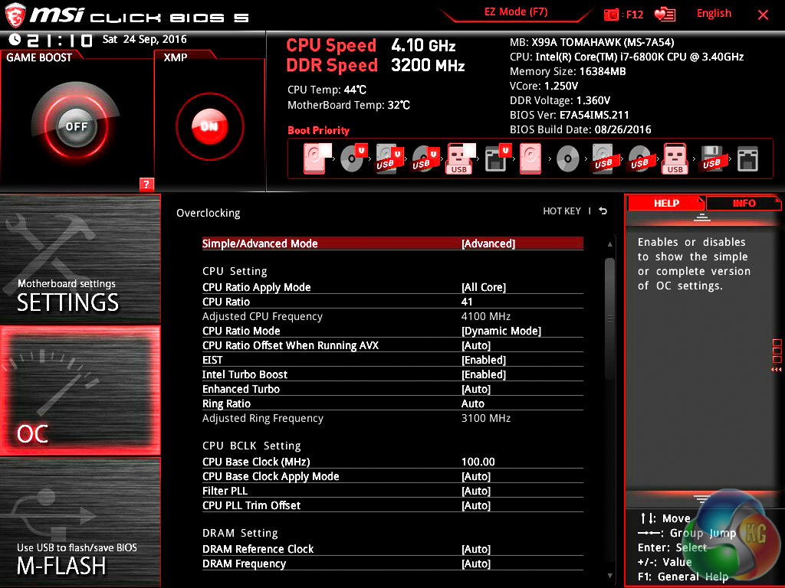The height and width of the screenshot is (588, 785).
Task: Select the USB key icon without badge
Action: [x=675, y=159]
